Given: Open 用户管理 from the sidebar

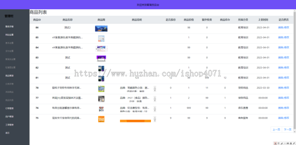Looking at the screenshot, I should click(x=10, y=116).
